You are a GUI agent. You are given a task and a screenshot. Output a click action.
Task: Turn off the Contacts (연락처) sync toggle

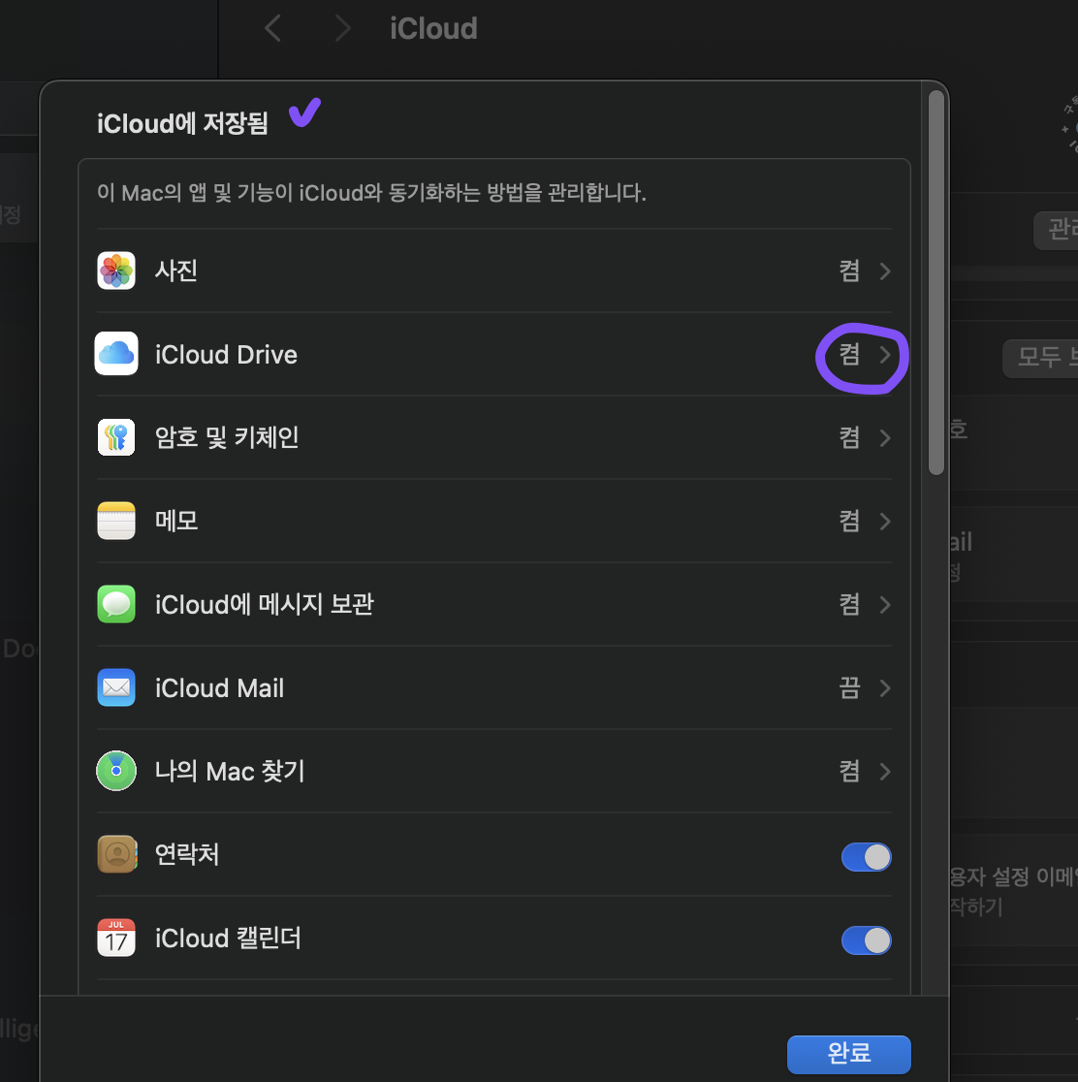[x=866, y=857]
